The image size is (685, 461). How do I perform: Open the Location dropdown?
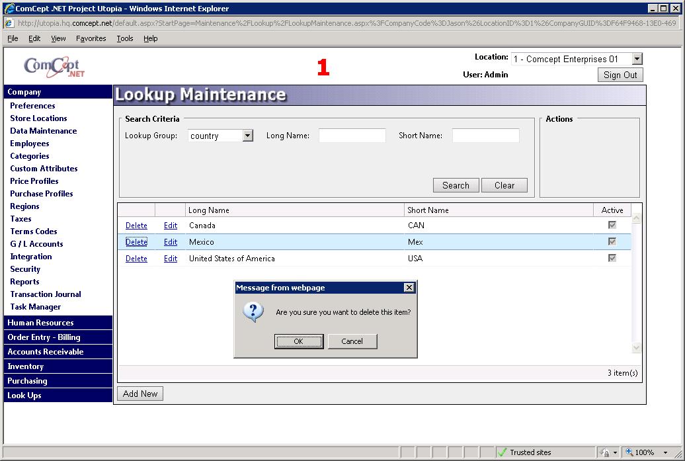pyautogui.click(x=636, y=60)
